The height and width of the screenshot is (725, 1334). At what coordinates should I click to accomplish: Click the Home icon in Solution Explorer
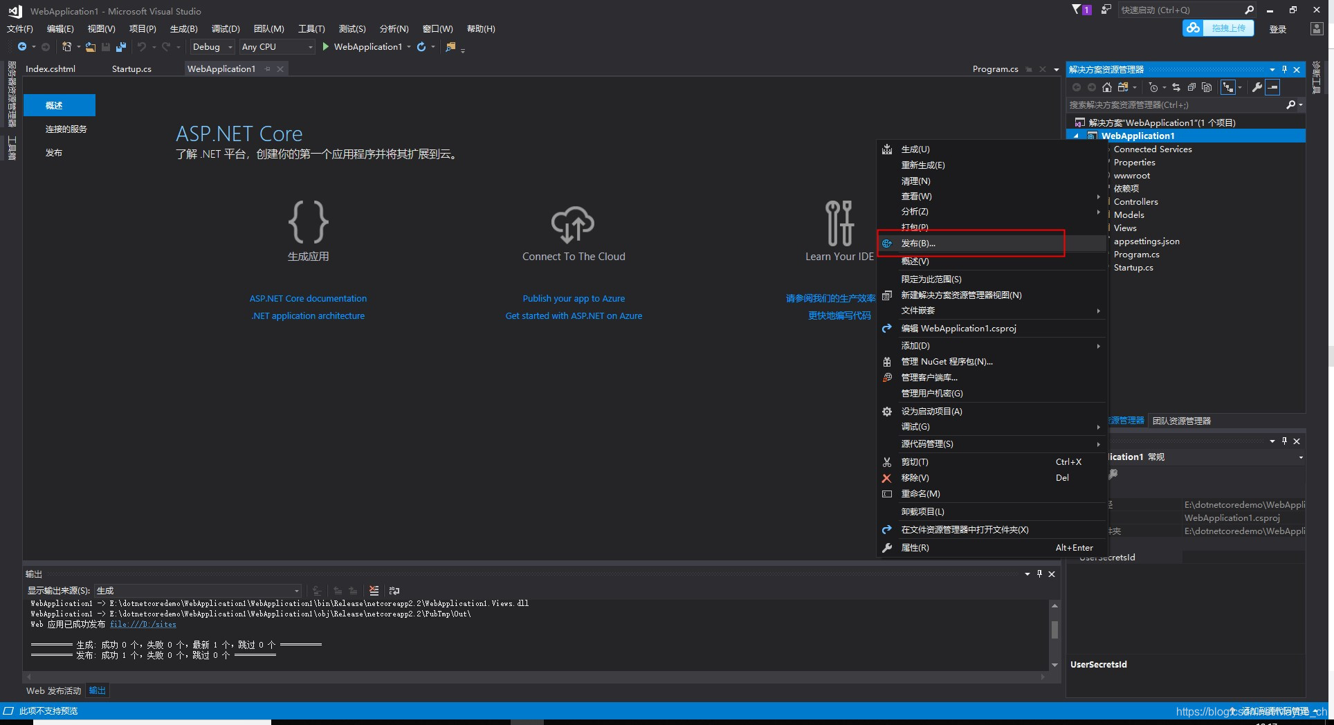coord(1107,87)
